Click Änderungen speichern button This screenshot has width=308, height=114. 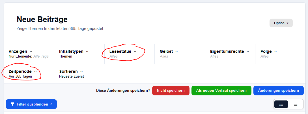pyautogui.click(x=279, y=91)
